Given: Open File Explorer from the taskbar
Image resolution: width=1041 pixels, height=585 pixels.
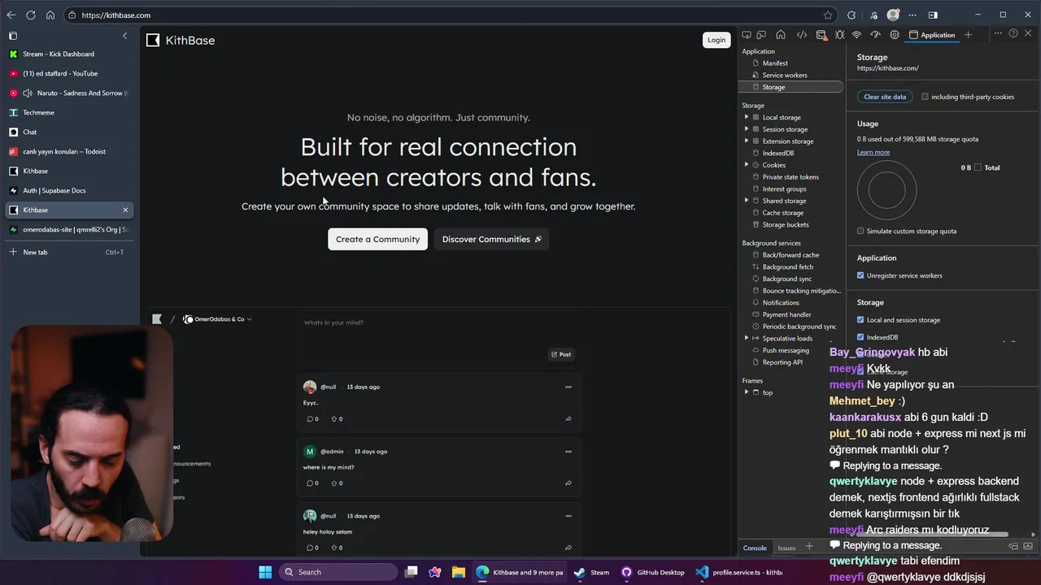Looking at the screenshot, I should 459,572.
